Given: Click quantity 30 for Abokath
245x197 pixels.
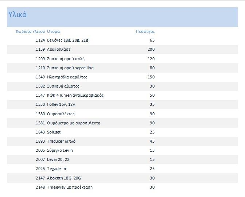Looking at the screenshot, I should pos(152,178).
